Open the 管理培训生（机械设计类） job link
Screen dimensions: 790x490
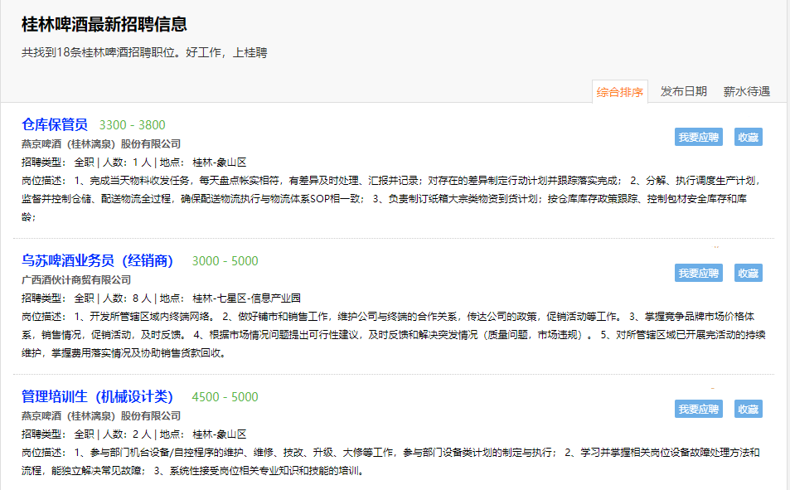98,397
